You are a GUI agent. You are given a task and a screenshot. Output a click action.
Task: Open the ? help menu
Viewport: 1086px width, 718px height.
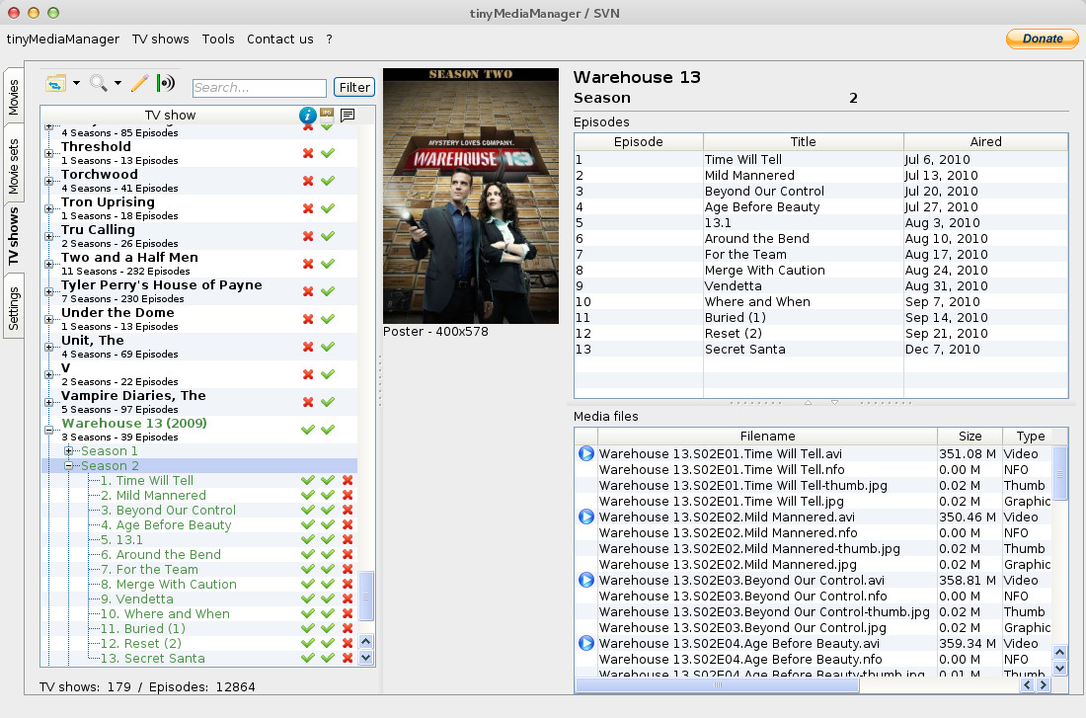point(329,40)
